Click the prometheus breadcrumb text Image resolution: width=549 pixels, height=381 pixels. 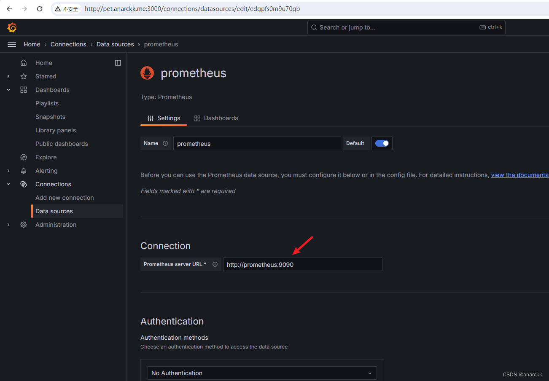point(161,44)
